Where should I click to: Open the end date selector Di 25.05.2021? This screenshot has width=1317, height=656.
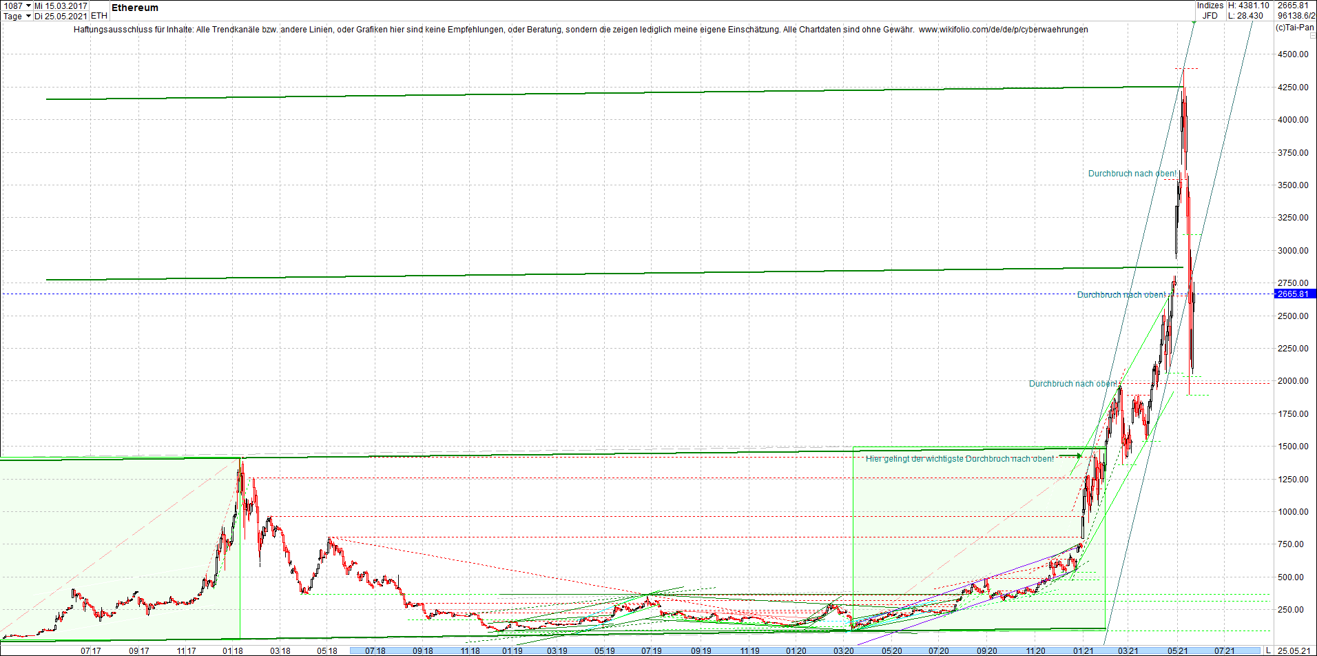pyautogui.click(x=62, y=16)
